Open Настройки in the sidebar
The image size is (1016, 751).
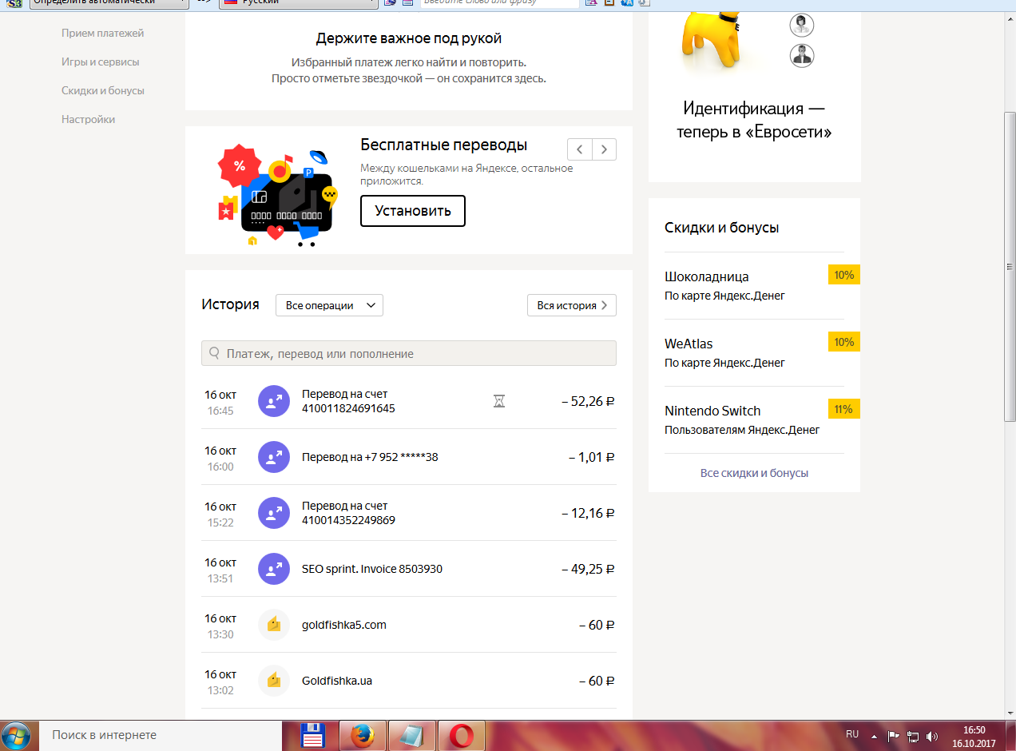point(88,119)
